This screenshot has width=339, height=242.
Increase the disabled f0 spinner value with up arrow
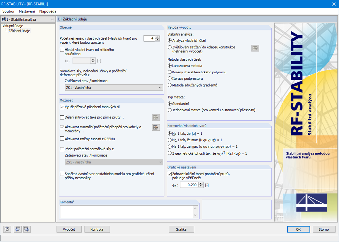tap(93, 59)
